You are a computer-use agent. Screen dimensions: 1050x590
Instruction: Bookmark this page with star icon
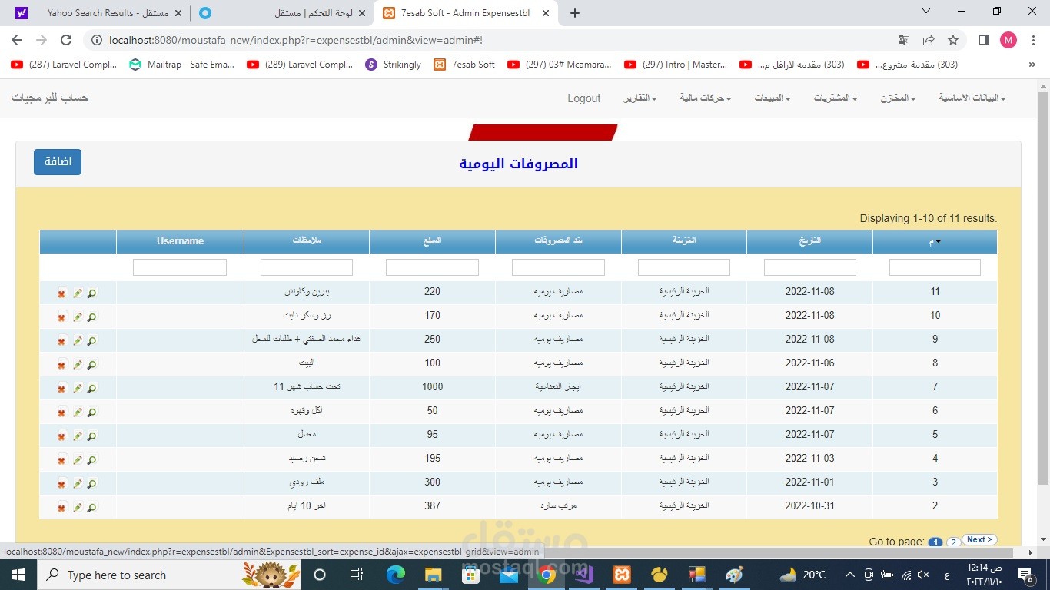953,40
